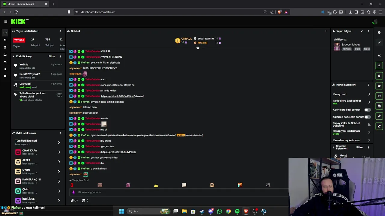
Task: Reload the page with browser refresh button
Action: point(16,12)
